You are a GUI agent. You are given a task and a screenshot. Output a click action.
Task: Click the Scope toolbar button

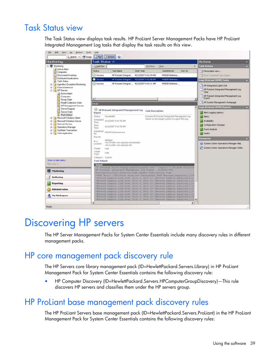point(87,57)
